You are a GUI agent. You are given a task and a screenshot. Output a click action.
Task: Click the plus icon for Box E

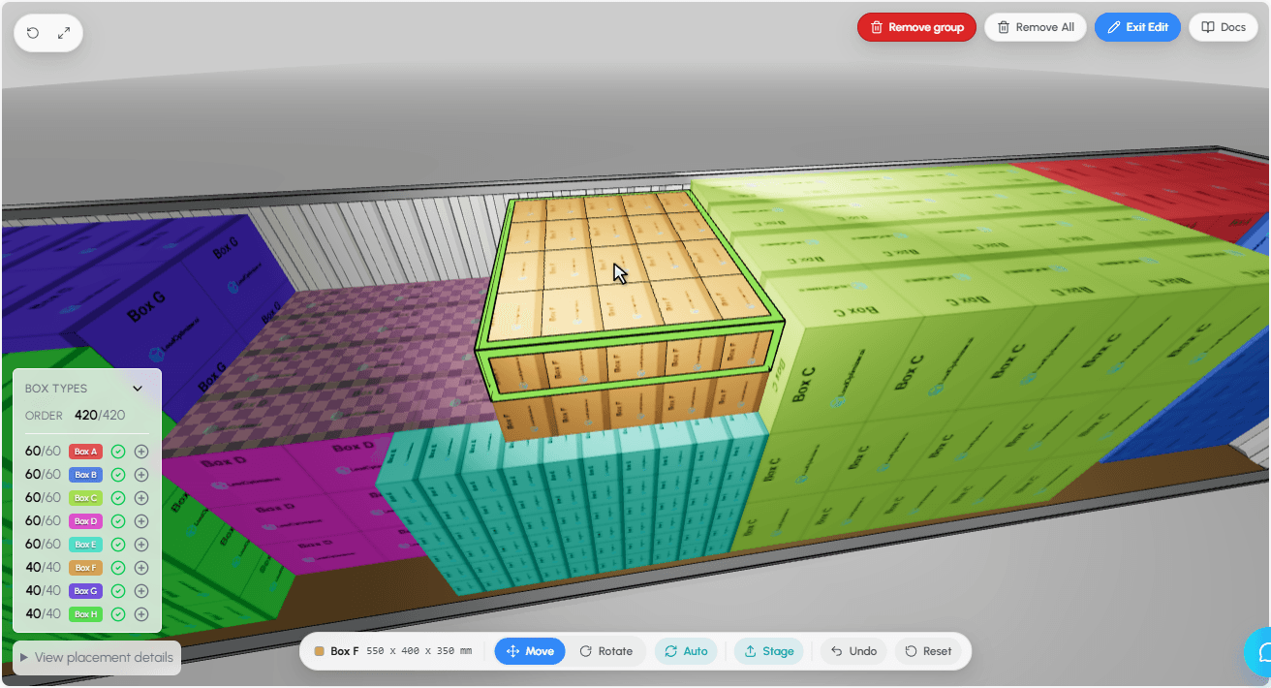click(x=141, y=545)
